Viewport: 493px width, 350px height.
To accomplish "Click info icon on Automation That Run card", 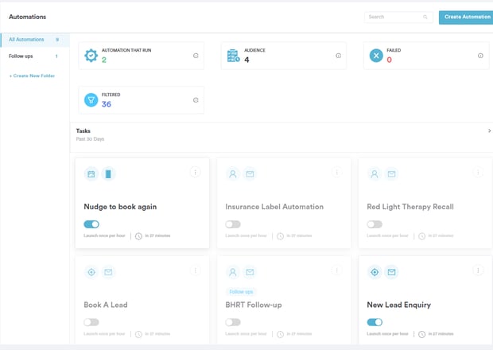I will pyautogui.click(x=196, y=56).
